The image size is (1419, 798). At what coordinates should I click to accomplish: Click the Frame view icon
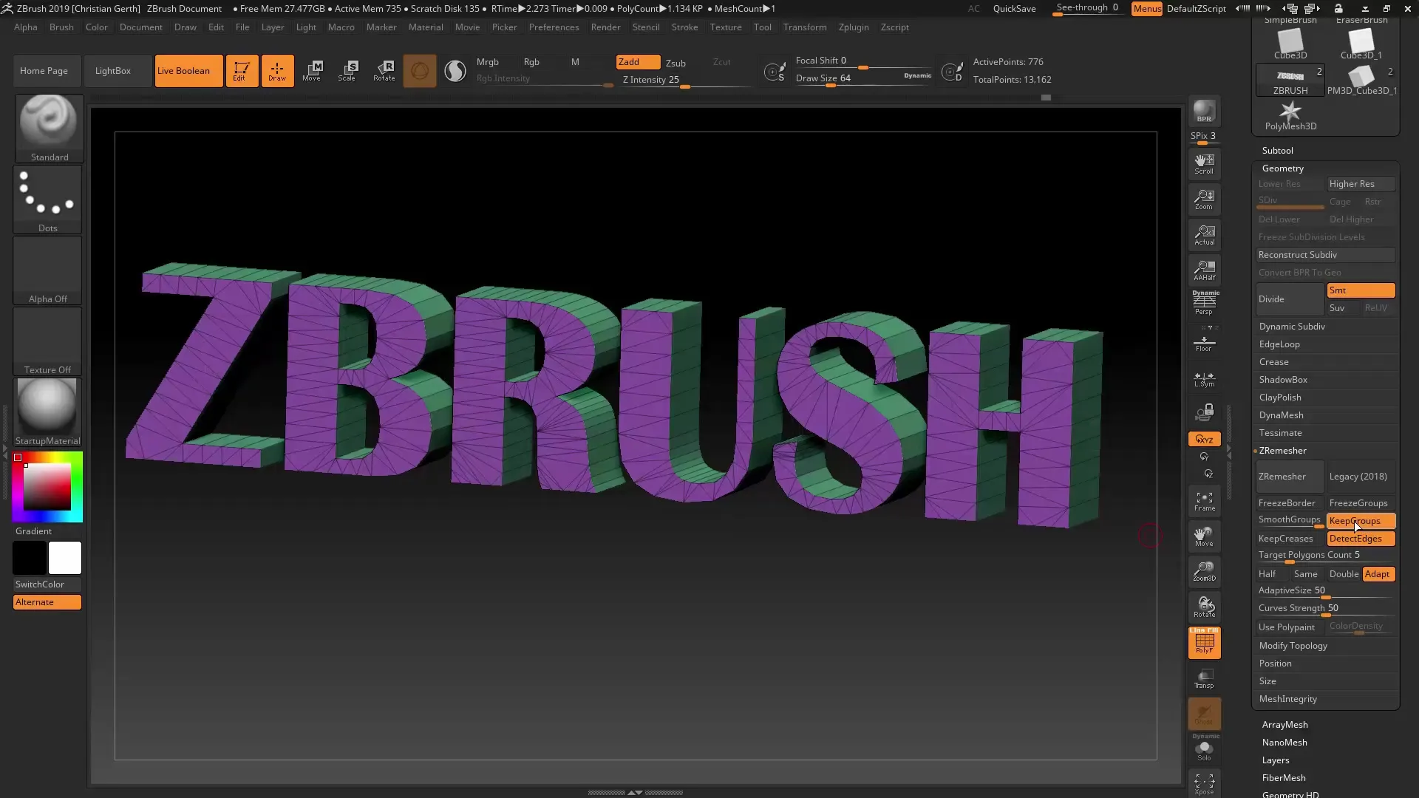point(1204,502)
